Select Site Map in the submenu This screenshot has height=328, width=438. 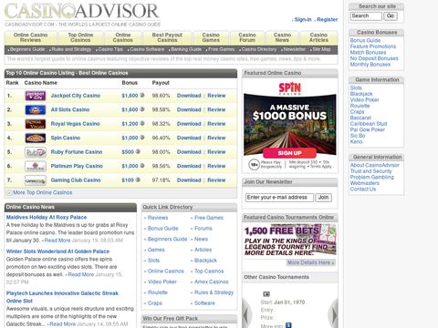(321, 49)
